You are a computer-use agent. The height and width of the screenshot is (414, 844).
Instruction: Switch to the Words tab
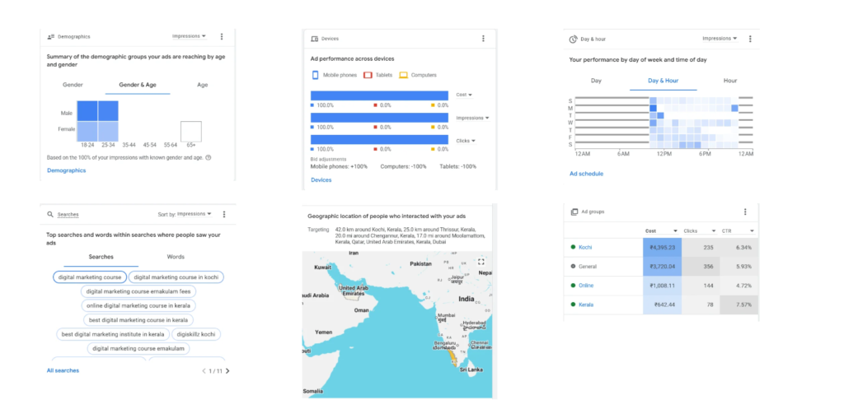coord(176,257)
